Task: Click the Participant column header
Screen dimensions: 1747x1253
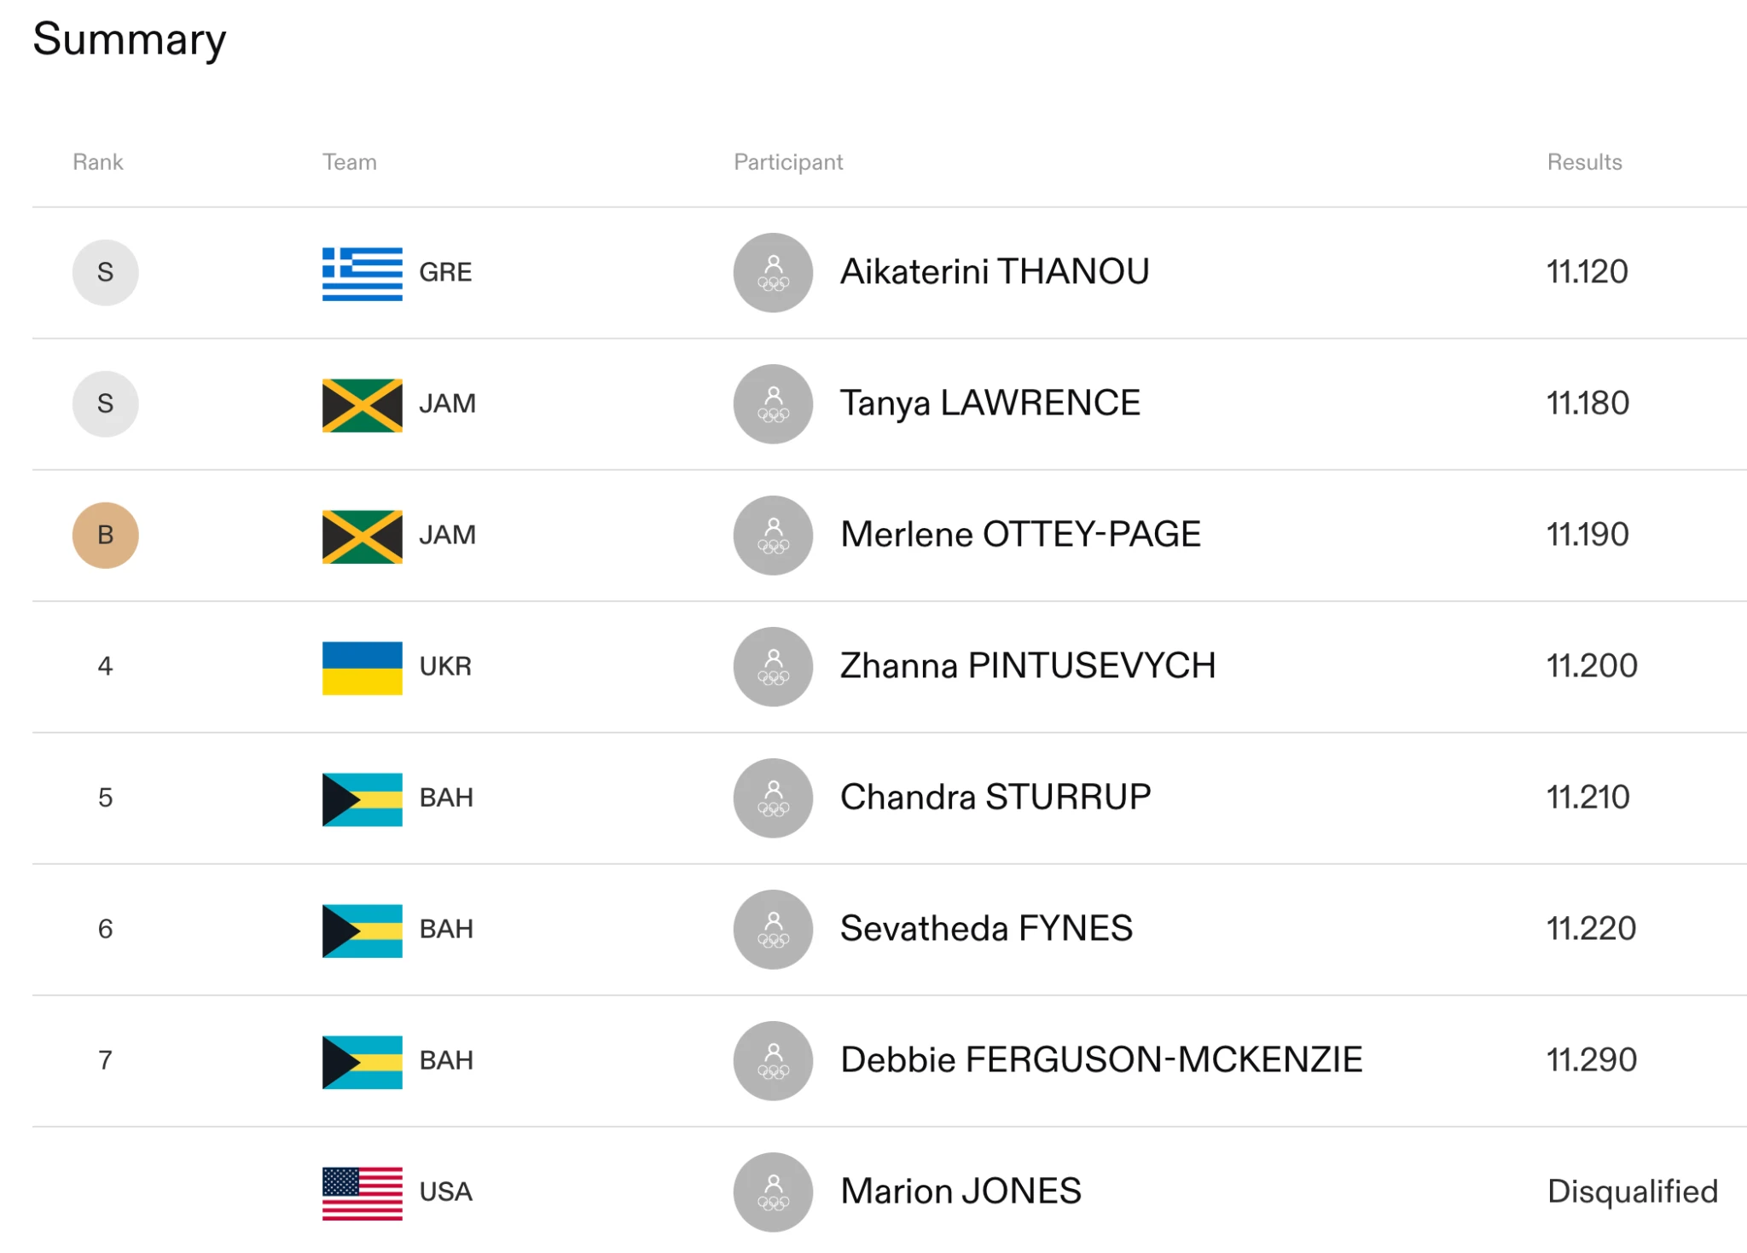Action: pyautogui.click(x=787, y=162)
